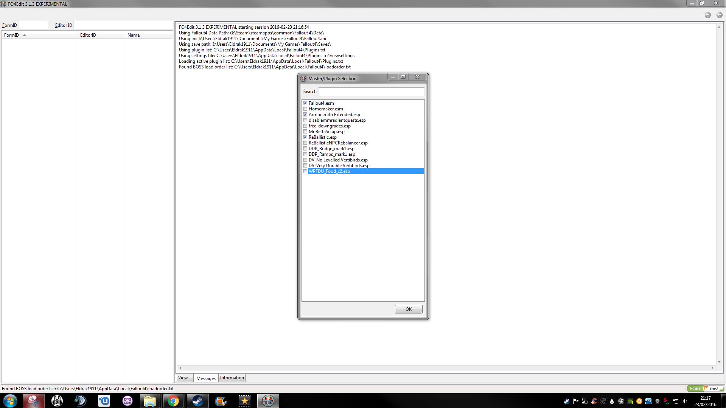The height and width of the screenshot is (408, 726).
Task: Uncheck Armorsmith Extended.esp checkbox
Action: [x=305, y=115]
